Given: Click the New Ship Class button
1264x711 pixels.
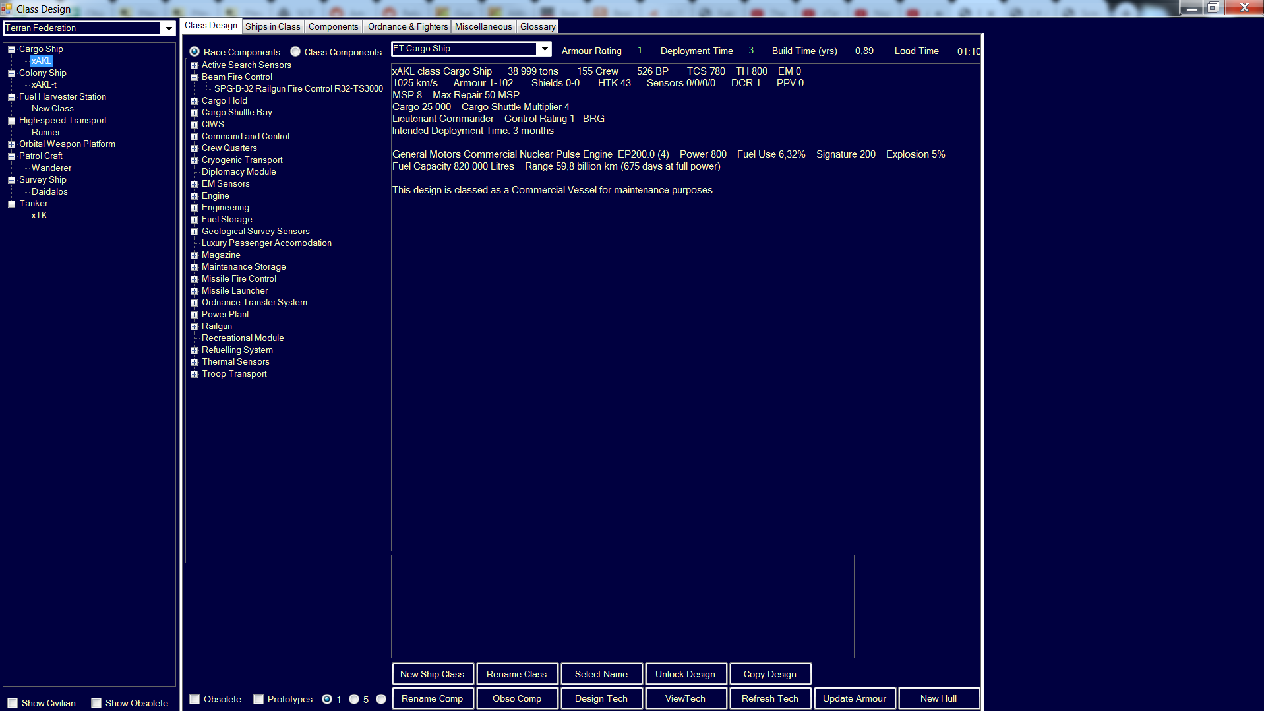Looking at the screenshot, I should tap(433, 674).
